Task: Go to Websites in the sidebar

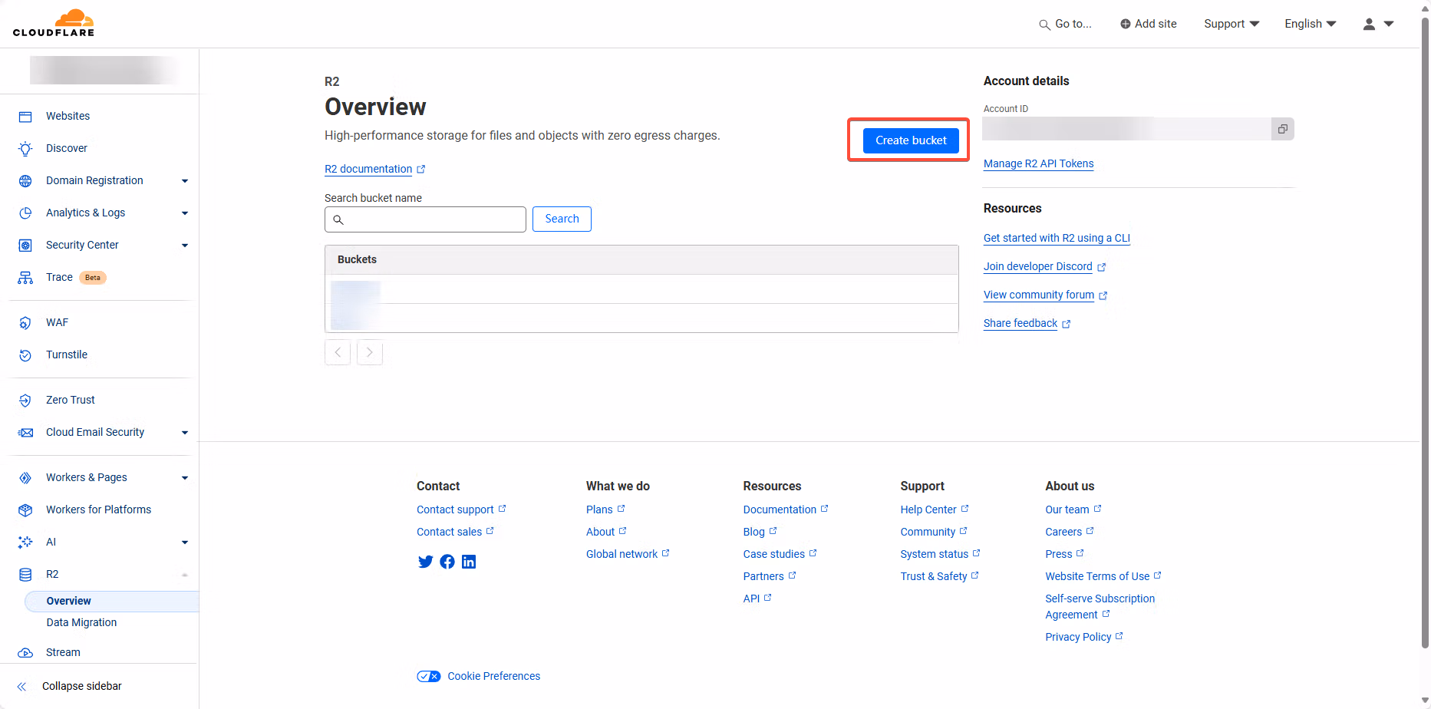Action: coord(68,116)
